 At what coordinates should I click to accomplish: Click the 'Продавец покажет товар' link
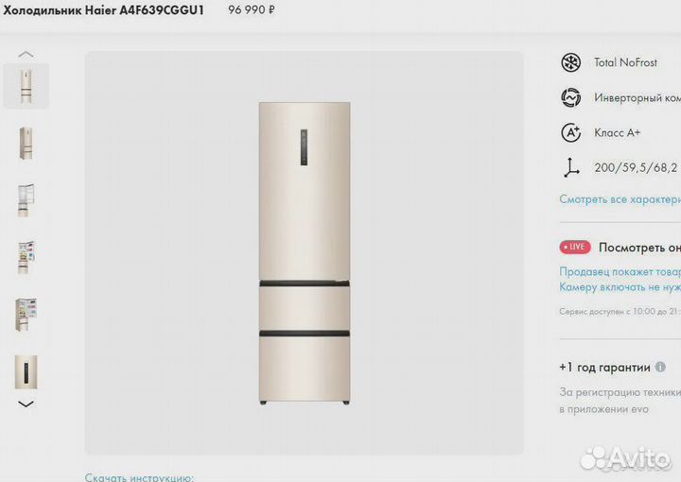pyautogui.click(x=620, y=271)
